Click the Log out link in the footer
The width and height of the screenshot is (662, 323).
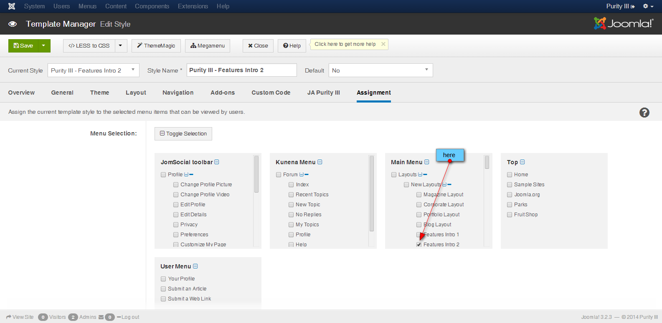click(128, 317)
